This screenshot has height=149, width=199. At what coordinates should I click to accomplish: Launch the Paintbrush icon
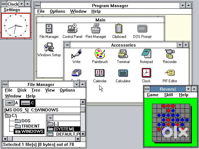tap(100, 56)
